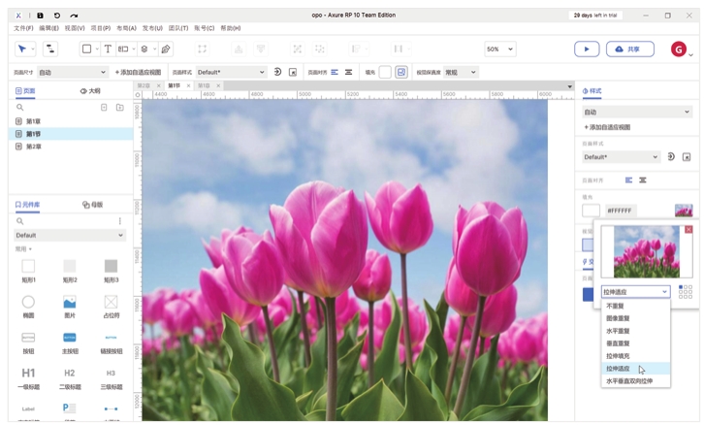The image size is (704, 425).
Task: Set page alignment to left in top toolbar
Action: click(x=335, y=72)
